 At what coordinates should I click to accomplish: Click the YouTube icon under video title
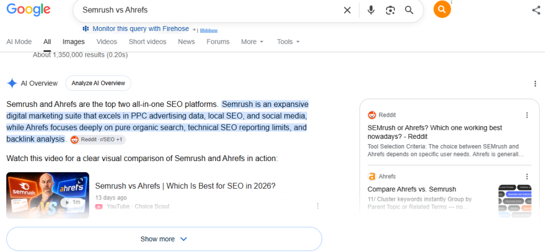[99, 206]
